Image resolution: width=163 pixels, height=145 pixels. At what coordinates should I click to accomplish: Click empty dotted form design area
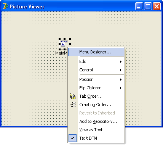32,76
